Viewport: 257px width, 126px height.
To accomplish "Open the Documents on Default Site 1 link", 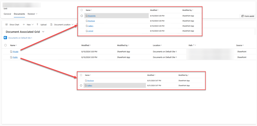I will [x=20, y=38].
